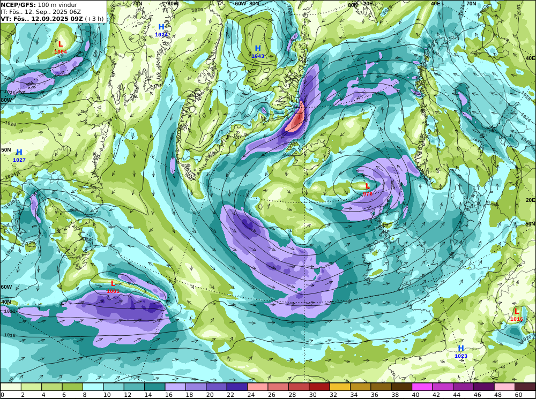
Task: Choose the 46–48 deep purple legend swatch
Action: point(483,387)
